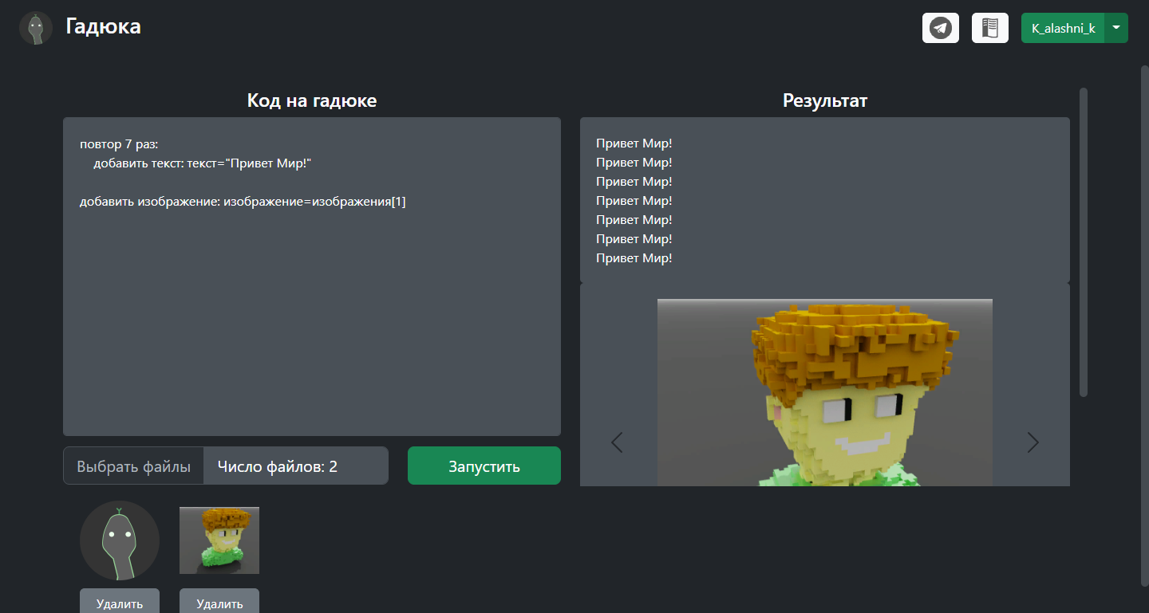The image size is (1149, 613).
Task: Select the snake avatar thumbnail
Action: 120,540
